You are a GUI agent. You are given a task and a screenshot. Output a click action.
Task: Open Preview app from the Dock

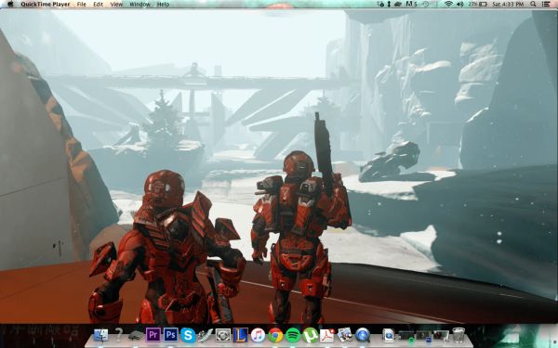pos(345,335)
